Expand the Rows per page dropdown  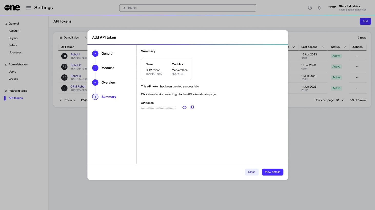coord(340,100)
